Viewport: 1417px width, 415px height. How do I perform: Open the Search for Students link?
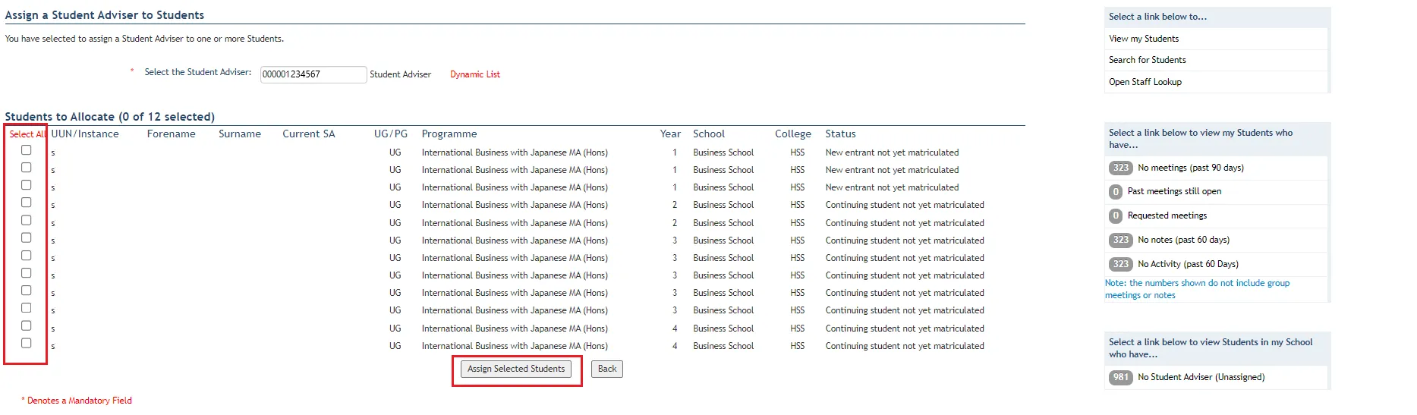point(1148,60)
